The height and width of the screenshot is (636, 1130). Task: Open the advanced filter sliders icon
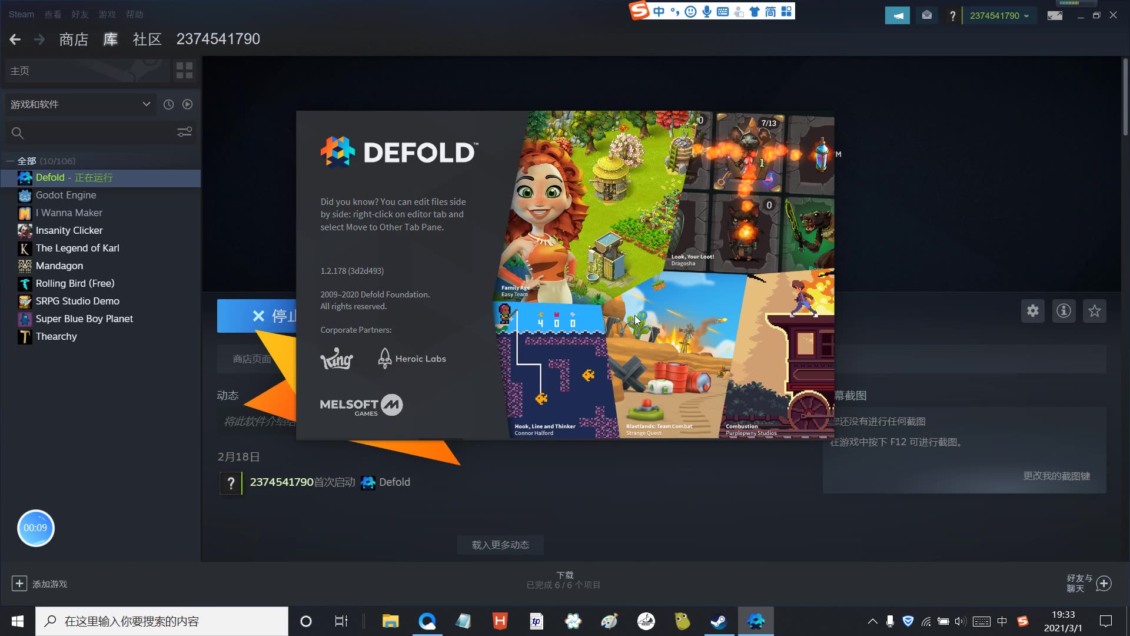pyautogui.click(x=184, y=132)
